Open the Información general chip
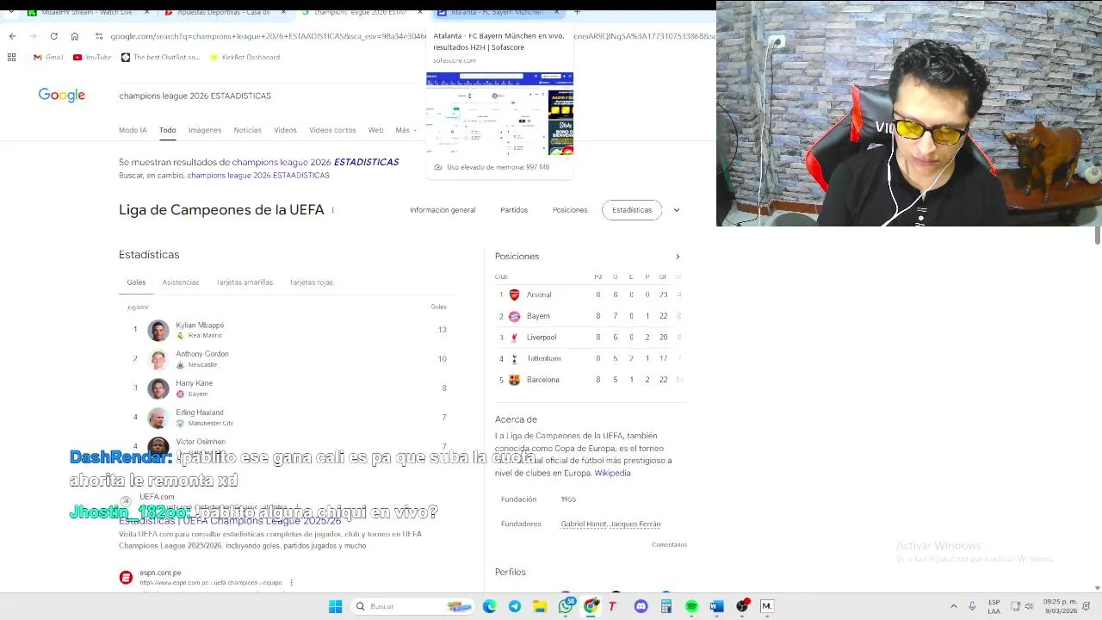This screenshot has height=620, width=1102. (443, 210)
